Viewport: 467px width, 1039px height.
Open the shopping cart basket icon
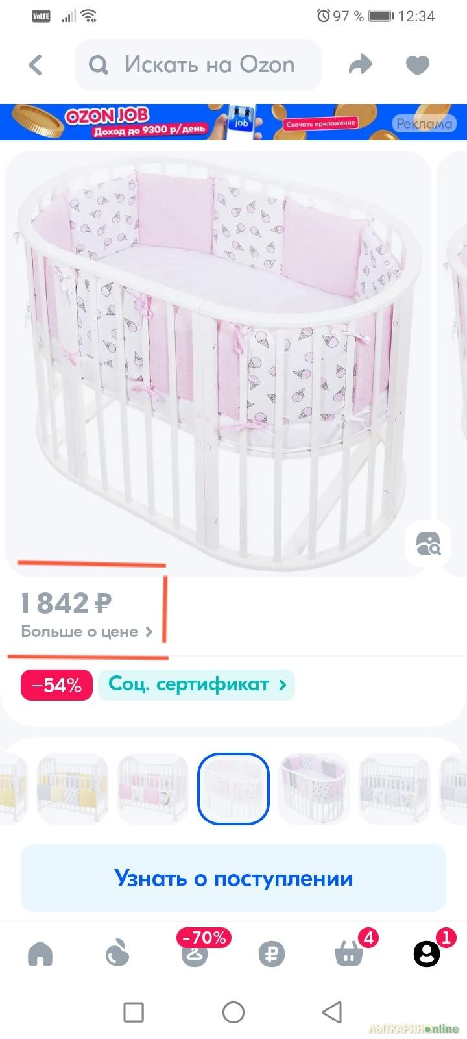point(349,953)
